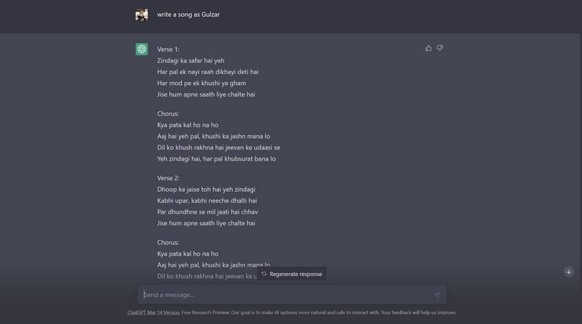Click the Chorus heading above Verse 2
This screenshot has height=324, width=582.
point(168,114)
